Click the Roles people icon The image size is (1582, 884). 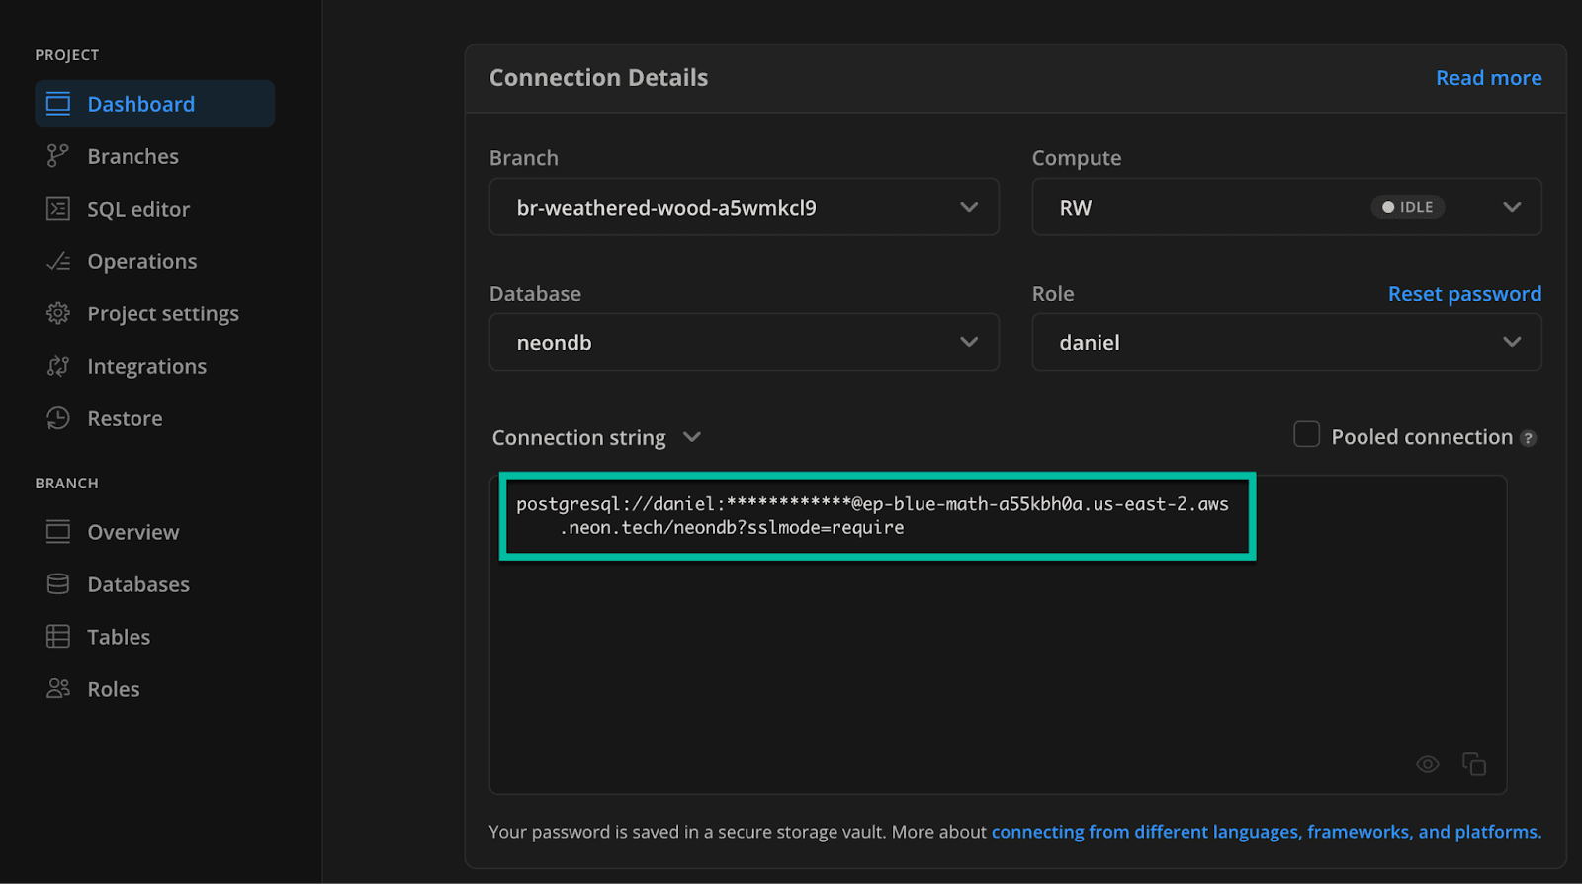[58, 688]
